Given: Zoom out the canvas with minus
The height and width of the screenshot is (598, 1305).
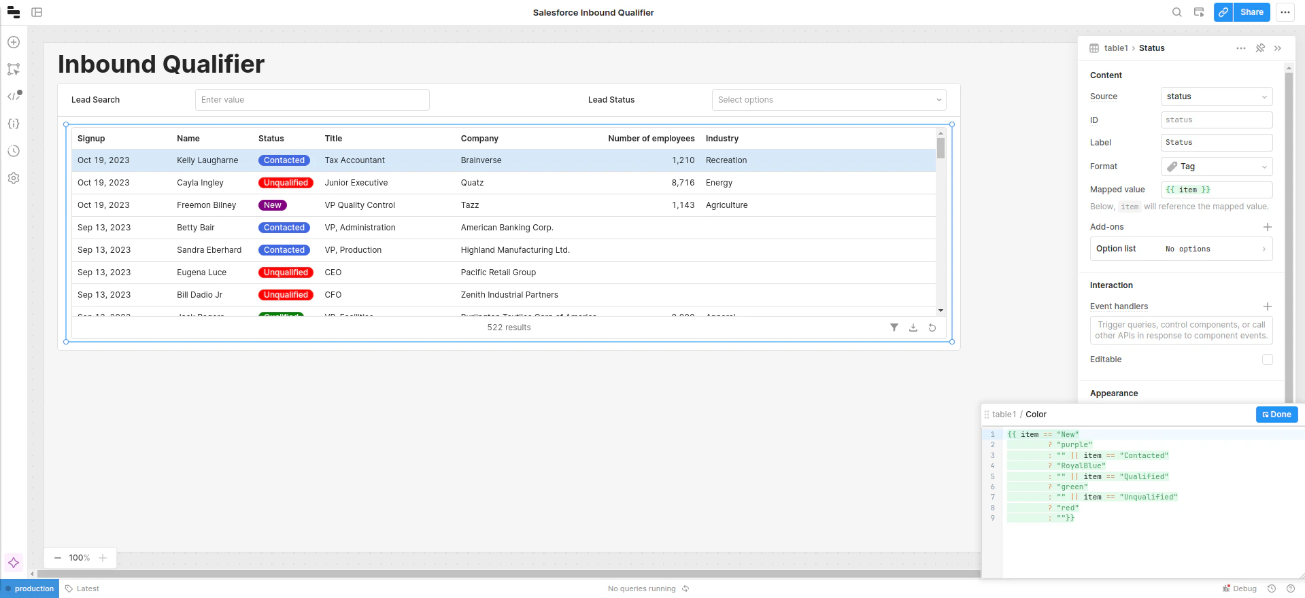Looking at the screenshot, I should click(58, 558).
